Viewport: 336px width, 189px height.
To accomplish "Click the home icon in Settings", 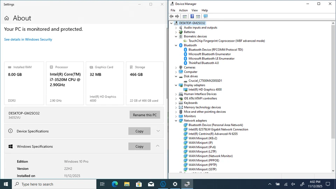I will [7, 18].
